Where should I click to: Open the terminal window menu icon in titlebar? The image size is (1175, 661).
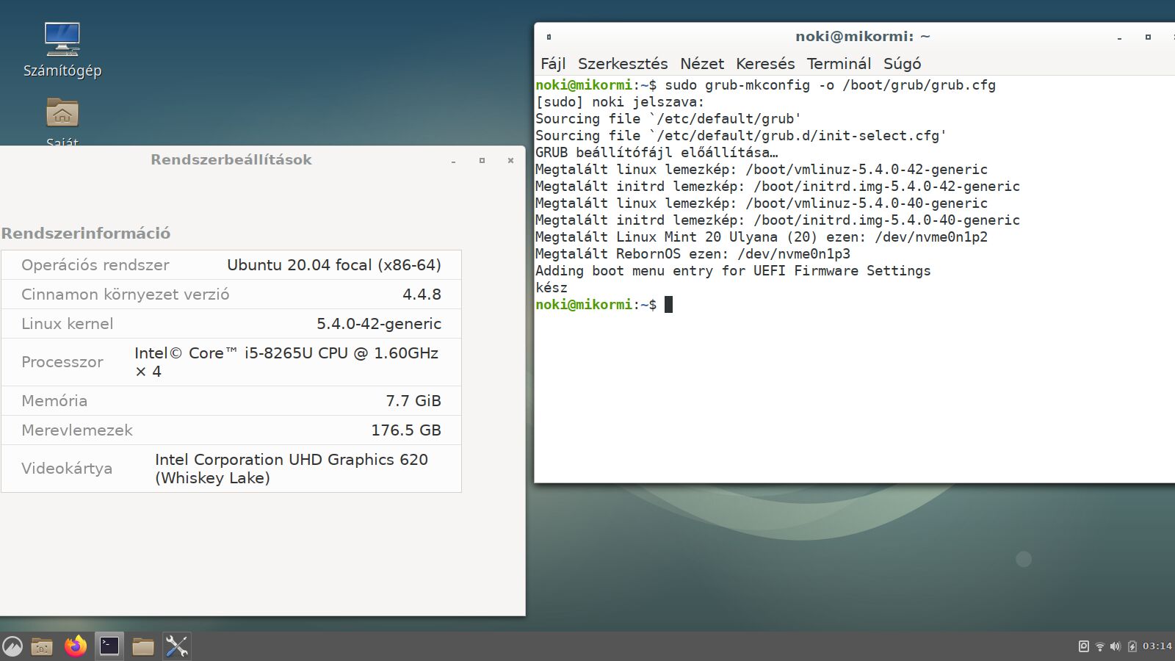coord(549,37)
